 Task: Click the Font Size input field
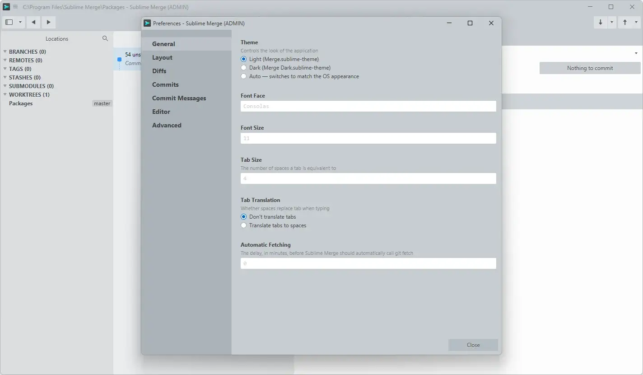coord(368,138)
